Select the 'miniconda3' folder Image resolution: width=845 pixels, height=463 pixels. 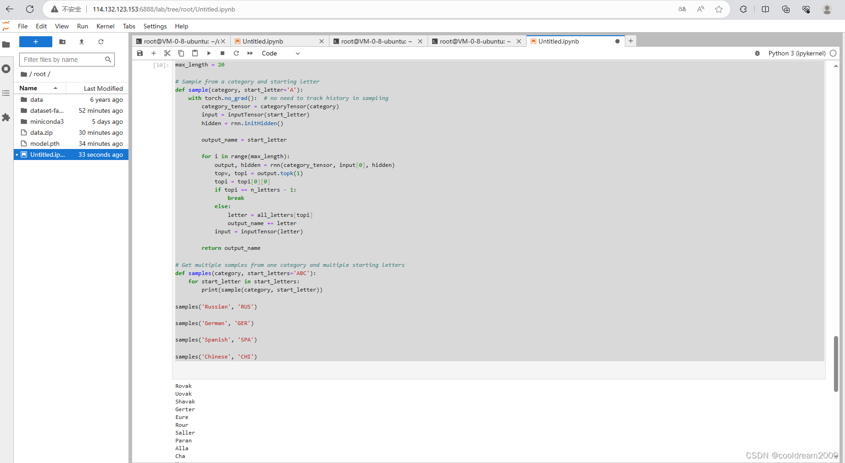click(x=71, y=121)
